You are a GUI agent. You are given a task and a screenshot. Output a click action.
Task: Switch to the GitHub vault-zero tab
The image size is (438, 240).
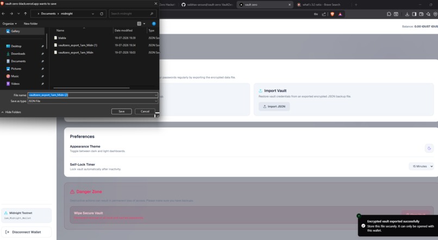[x=207, y=5]
